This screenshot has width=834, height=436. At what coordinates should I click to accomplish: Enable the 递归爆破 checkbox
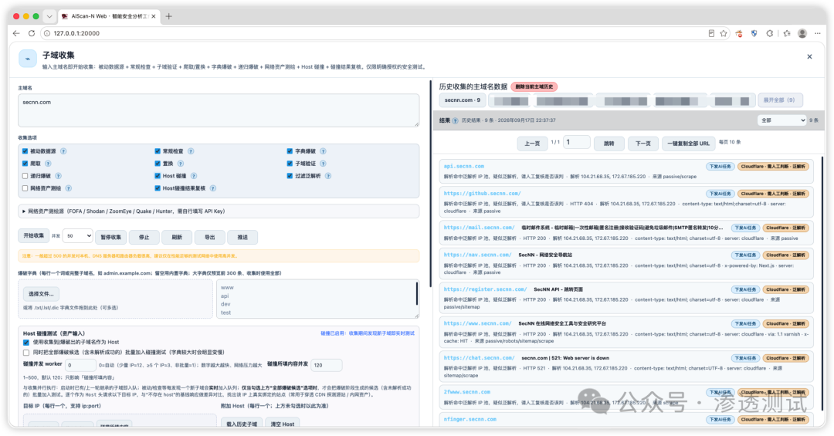(x=25, y=176)
